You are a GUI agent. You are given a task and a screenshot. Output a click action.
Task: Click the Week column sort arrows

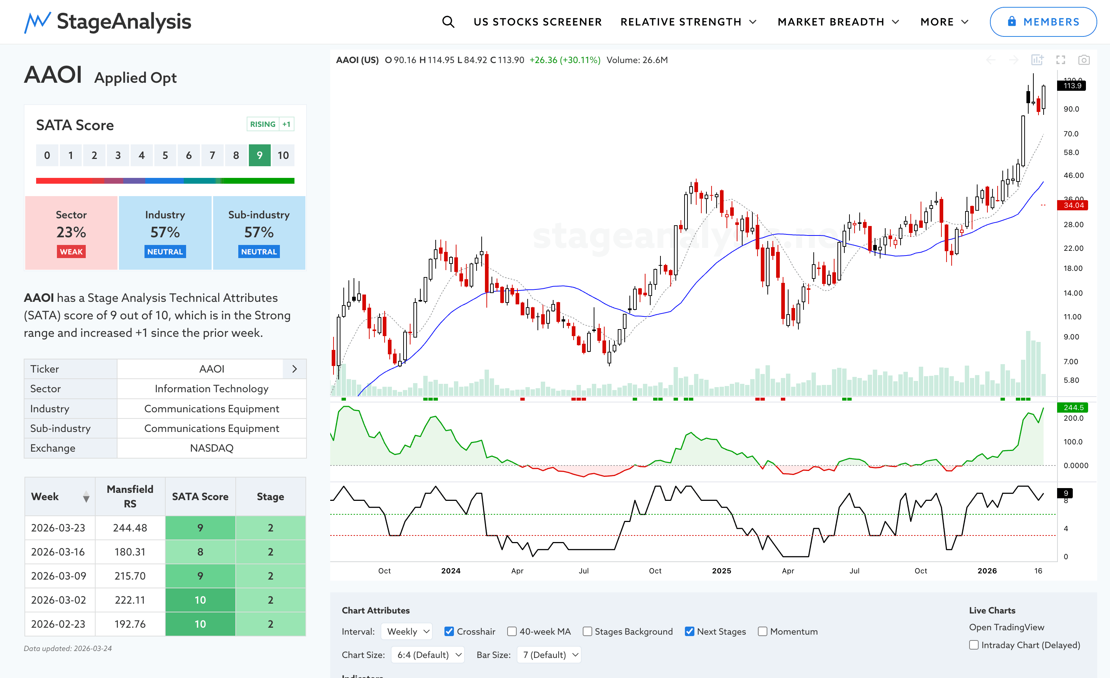point(86,497)
